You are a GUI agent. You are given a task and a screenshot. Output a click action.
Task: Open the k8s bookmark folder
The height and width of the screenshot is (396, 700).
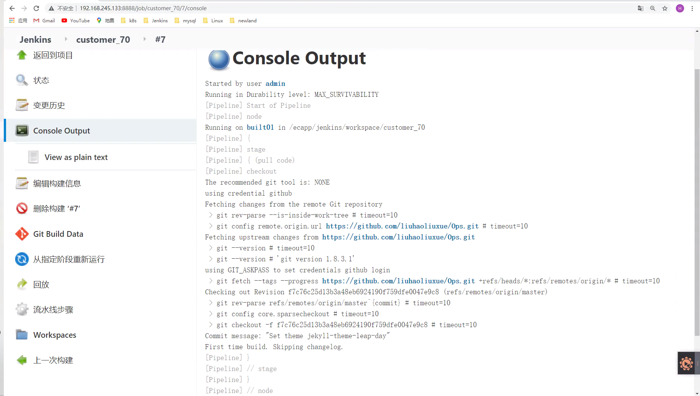click(x=129, y=20)
